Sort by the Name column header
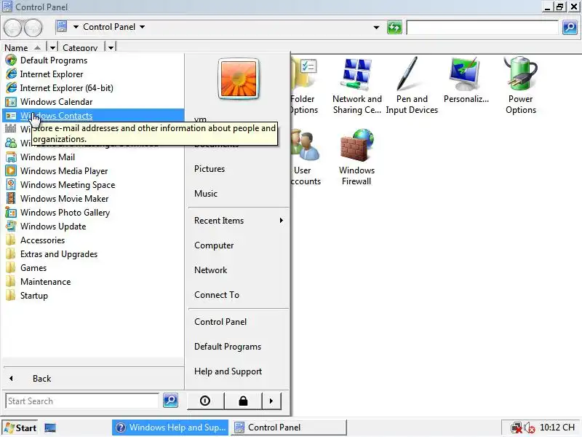 pyautogui.click(x=23, y=47)
